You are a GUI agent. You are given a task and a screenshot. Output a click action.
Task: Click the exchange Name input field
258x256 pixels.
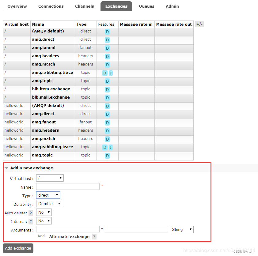[x=68, y=186]
